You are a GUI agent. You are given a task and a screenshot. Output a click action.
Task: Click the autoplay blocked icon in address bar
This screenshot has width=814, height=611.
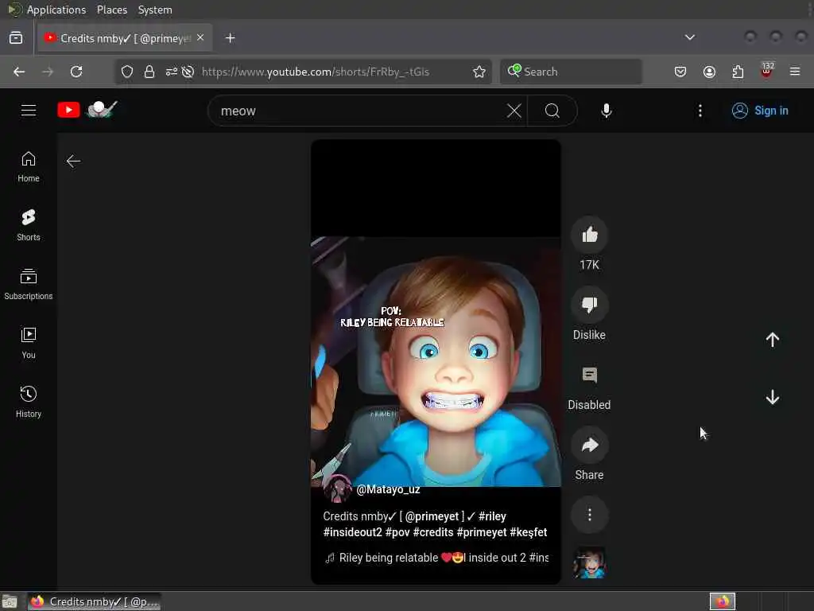tap(188, 72)
